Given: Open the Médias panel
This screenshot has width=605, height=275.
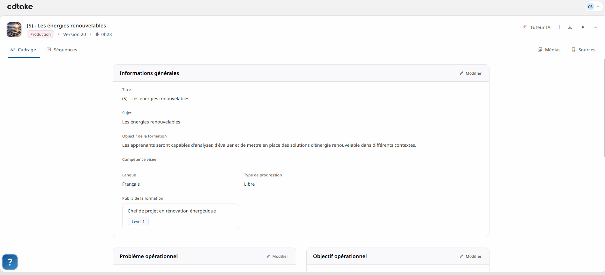Looking at the screenshot, I should point(549,50).
